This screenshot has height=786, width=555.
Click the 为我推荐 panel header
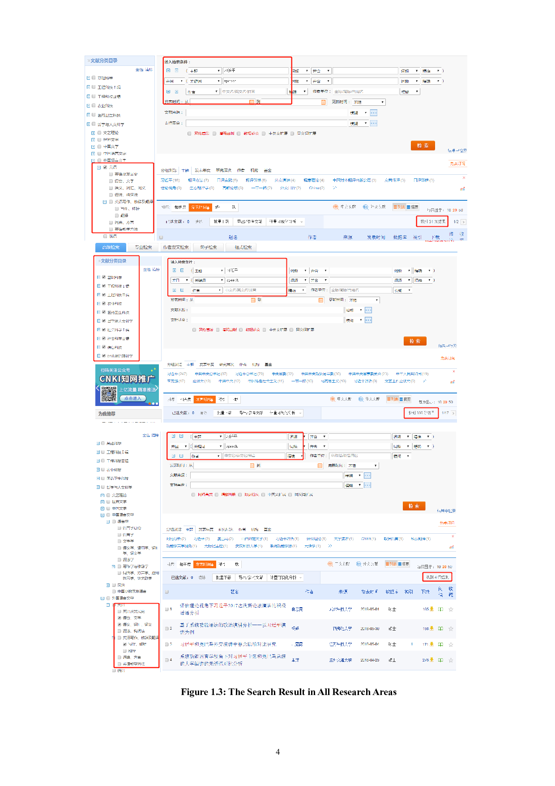(107, 414)
